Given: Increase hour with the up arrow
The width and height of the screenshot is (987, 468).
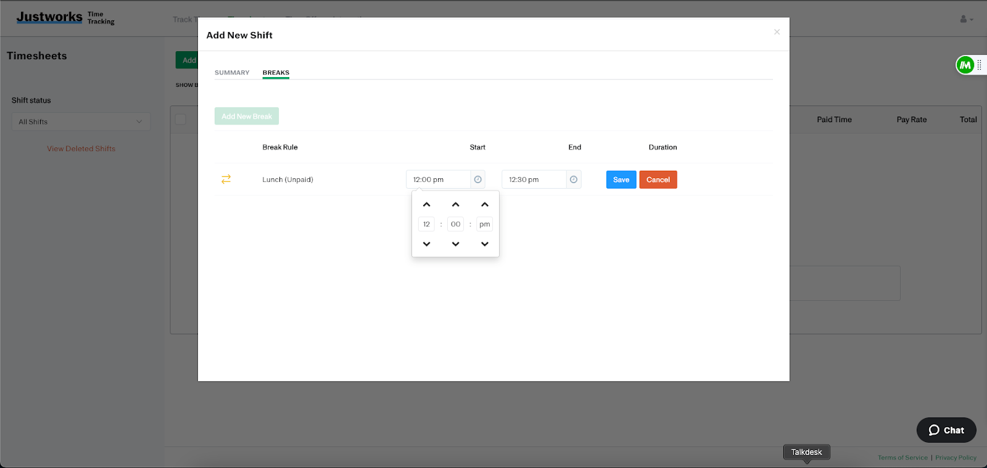Looking at the screenshot, I should tap(426, 205).
